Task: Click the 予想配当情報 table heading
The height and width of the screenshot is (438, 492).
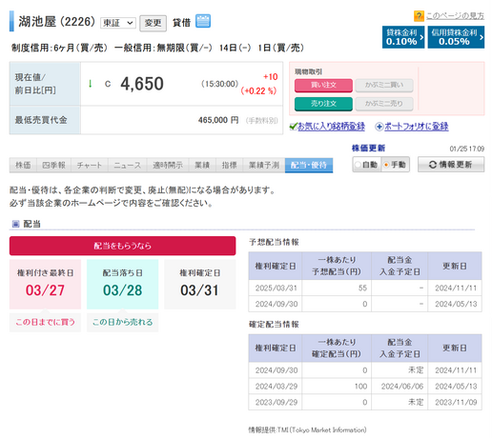Action: point(274,242)
